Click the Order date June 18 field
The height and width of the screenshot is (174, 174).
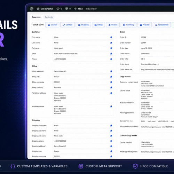click(157, 48)
